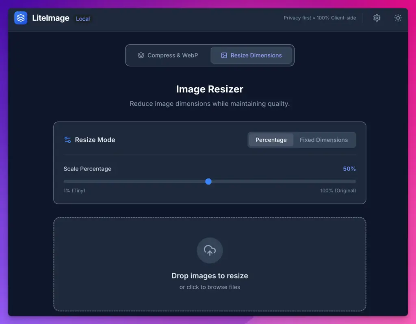This screenshot has width=416, height=324.
Task: Select Percentage resize mode
Action: (x=271, y=140)
